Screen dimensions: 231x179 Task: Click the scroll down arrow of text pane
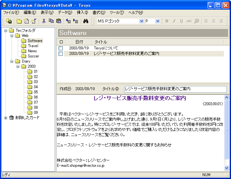[x=226, y=168]
